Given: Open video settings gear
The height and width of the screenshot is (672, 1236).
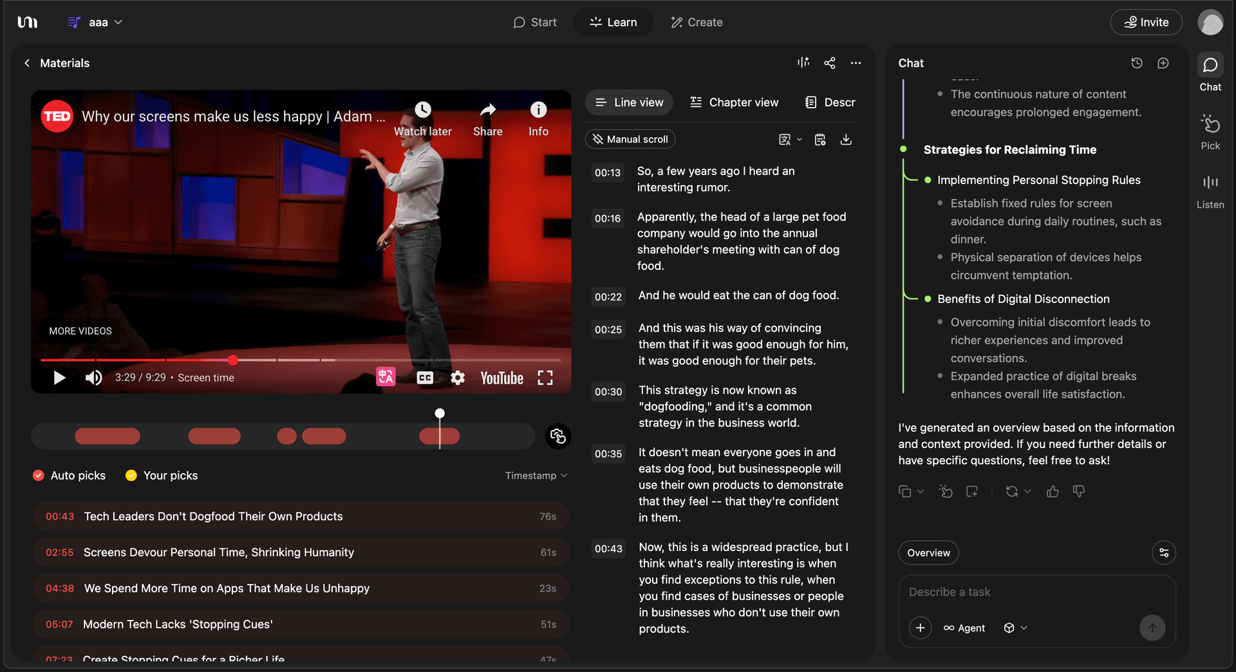Looking at the screenshot, I should (458, 378).
